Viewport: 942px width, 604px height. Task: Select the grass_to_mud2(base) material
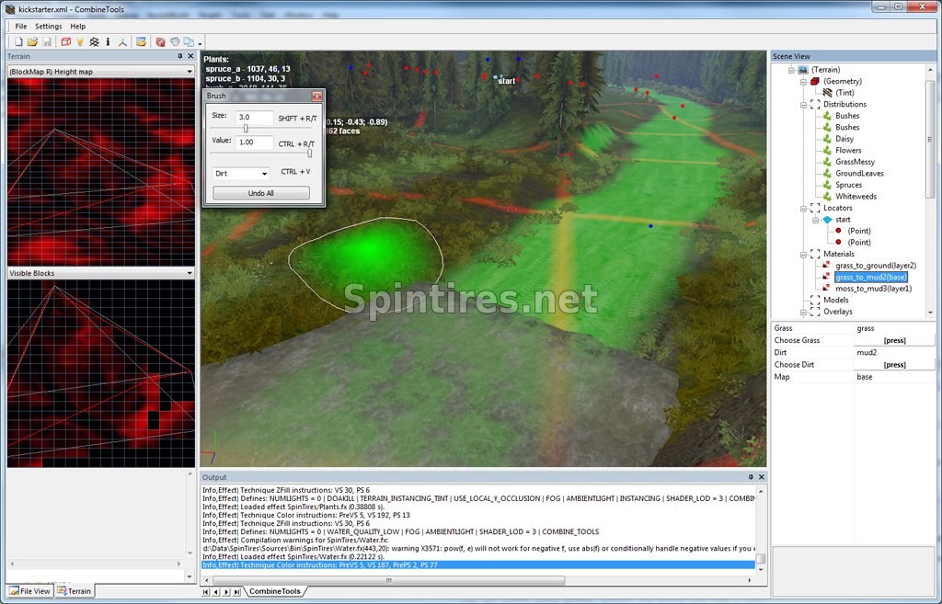(870, 277)
